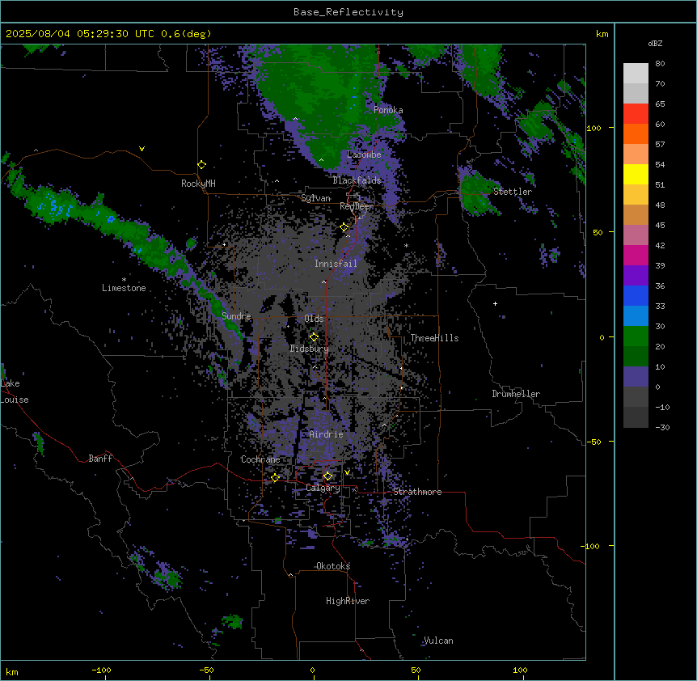697x681 pixels.
Task: Click the Base_Reflectivity title text
Action: (x=348, y=12)
